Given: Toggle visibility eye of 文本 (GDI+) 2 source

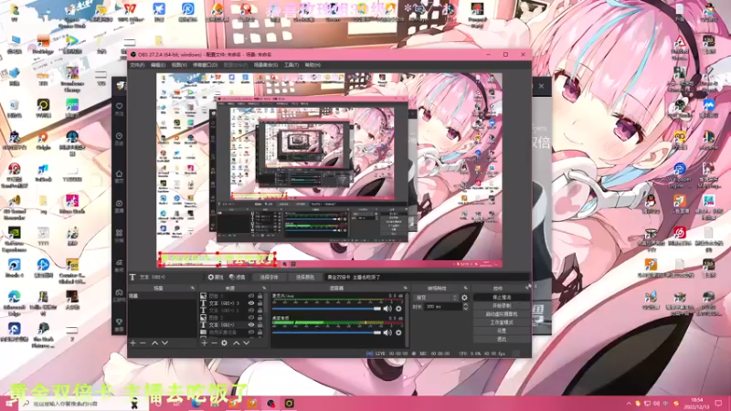Looking at the screenshot, I should click(251, 311).
